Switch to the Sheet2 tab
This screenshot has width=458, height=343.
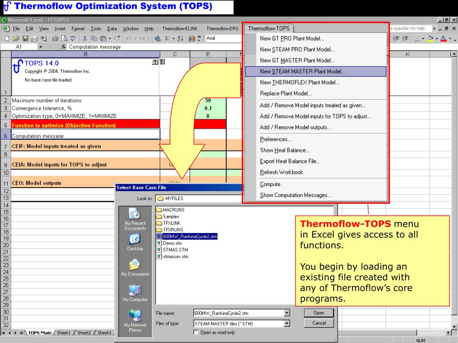pos(84,332)
